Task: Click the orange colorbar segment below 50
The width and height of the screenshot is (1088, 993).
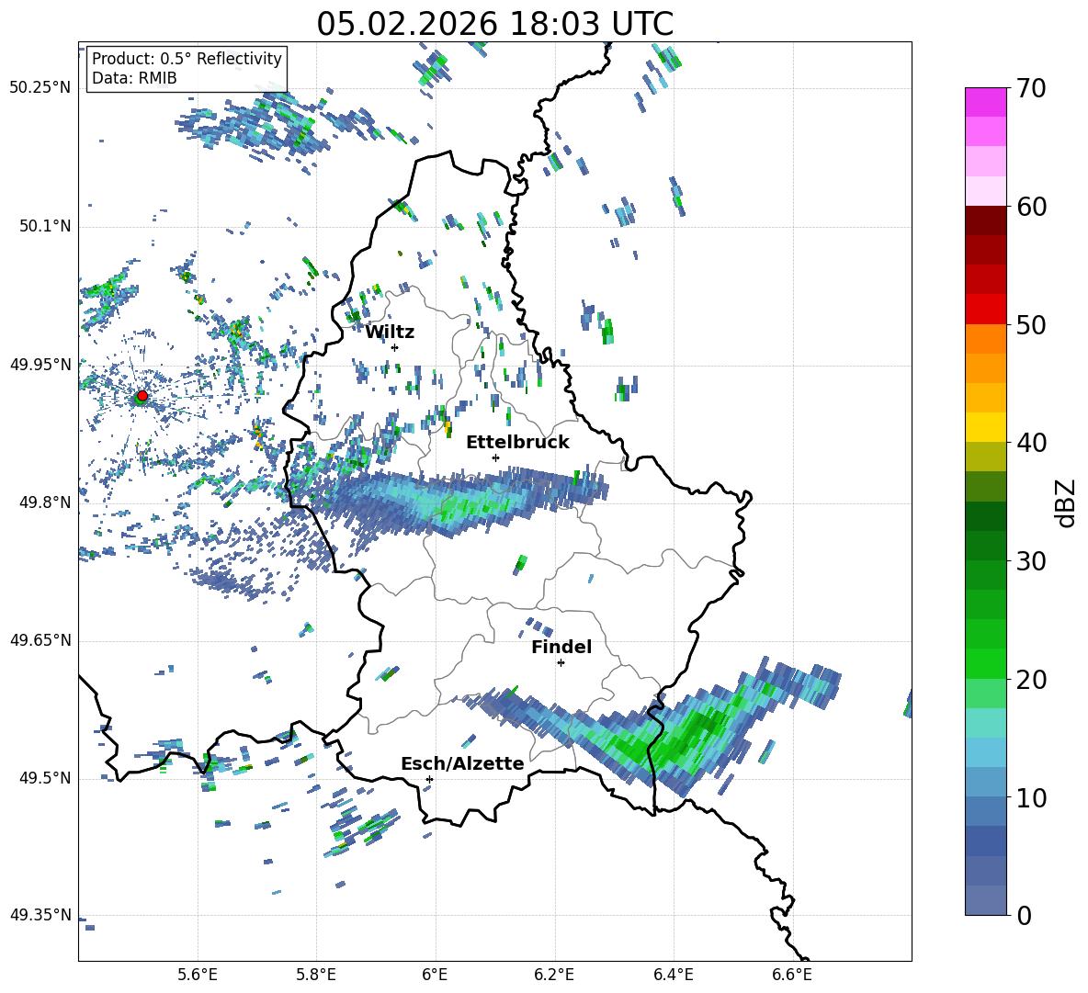Action: click(986, 338)
